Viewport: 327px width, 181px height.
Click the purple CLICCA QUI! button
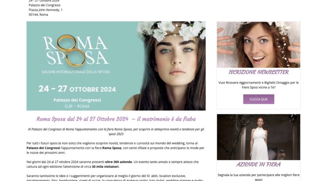pyautogui.click(x=258, y=99)
